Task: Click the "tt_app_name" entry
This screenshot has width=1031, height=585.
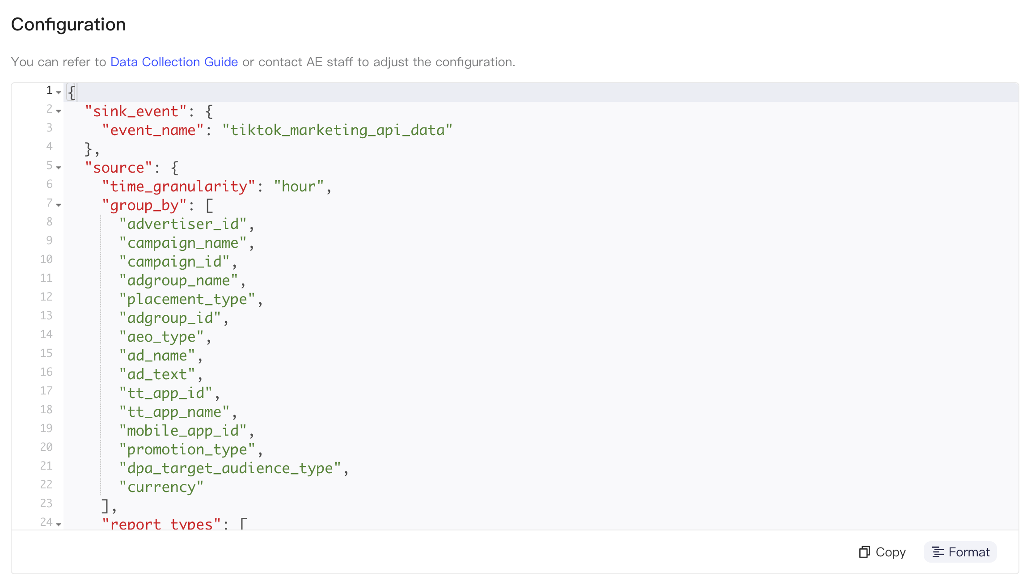Action: point(174,412)
